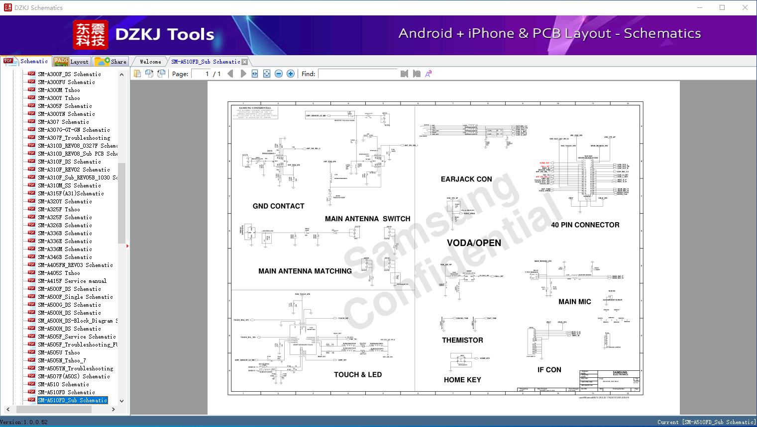Go to previous page arrow

click(230, 74)
